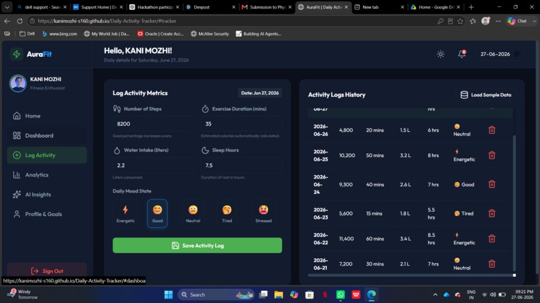Click the Water Intake field

(x=153, y=165)
